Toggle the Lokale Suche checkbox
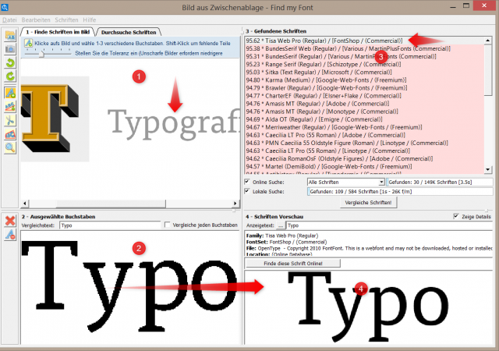 coord(247,191)
